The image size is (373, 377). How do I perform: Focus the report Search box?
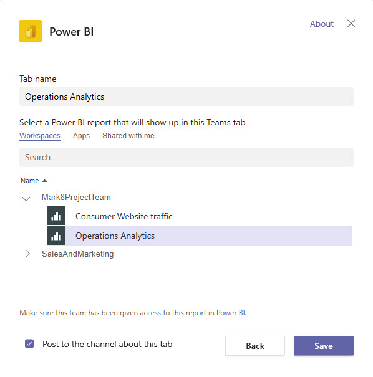[186, 157]
